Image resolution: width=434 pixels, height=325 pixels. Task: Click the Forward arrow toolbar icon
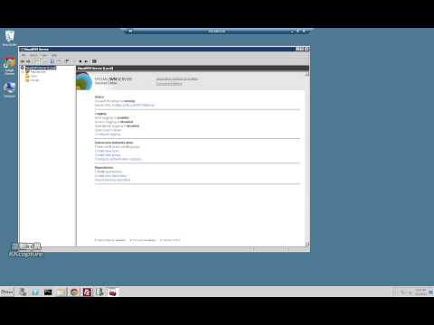pyautogui.click(x=29, y=61)
